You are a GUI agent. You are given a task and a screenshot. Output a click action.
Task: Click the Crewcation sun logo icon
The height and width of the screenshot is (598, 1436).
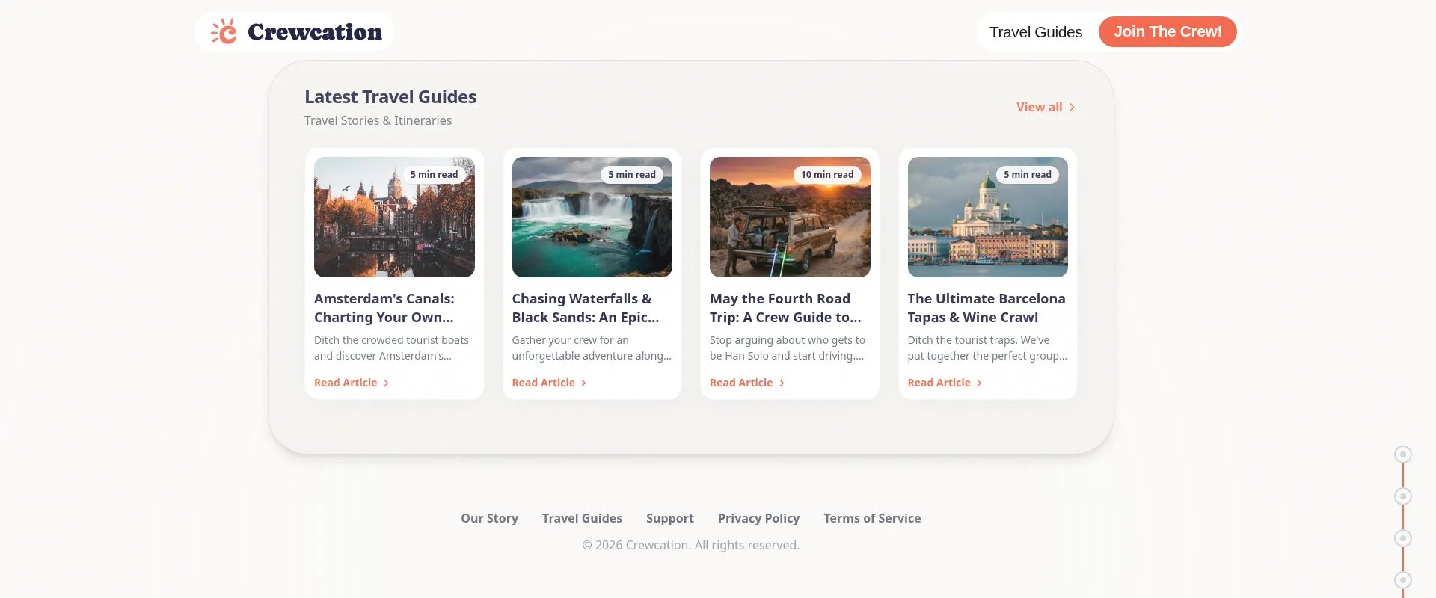click(x=224, y=31)
